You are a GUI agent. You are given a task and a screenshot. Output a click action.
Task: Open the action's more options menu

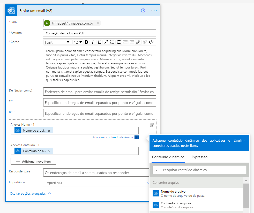coord(154,11)
